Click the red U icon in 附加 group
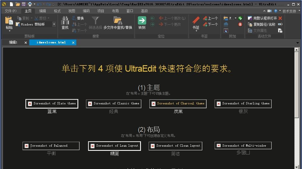Viewport: 302px width, 169px height. click(240, 24)
